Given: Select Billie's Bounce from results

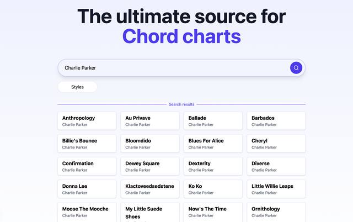Looking at the screenshot, I should (x=87, y=144).
